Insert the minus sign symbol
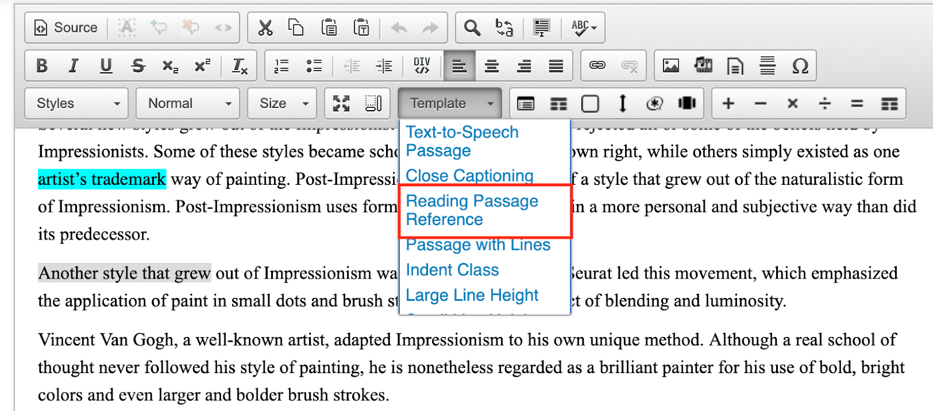Image resolution: width=933 pixels, height=411 pixels. (760, 103)
